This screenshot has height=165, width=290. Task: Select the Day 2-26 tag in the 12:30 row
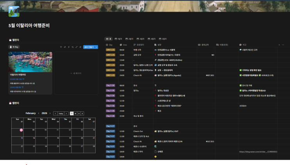click(110, 101)
